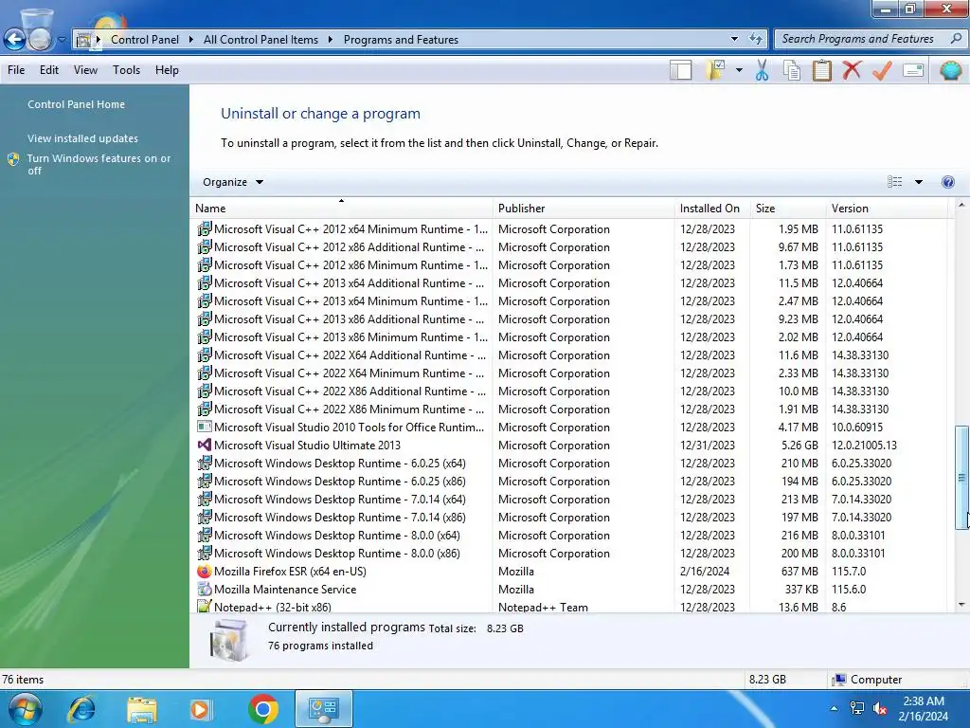Image resolution: width=970 pixels, height=728 pixels.
Task: Open Folder Options toolbar icon
Action: 715,70
